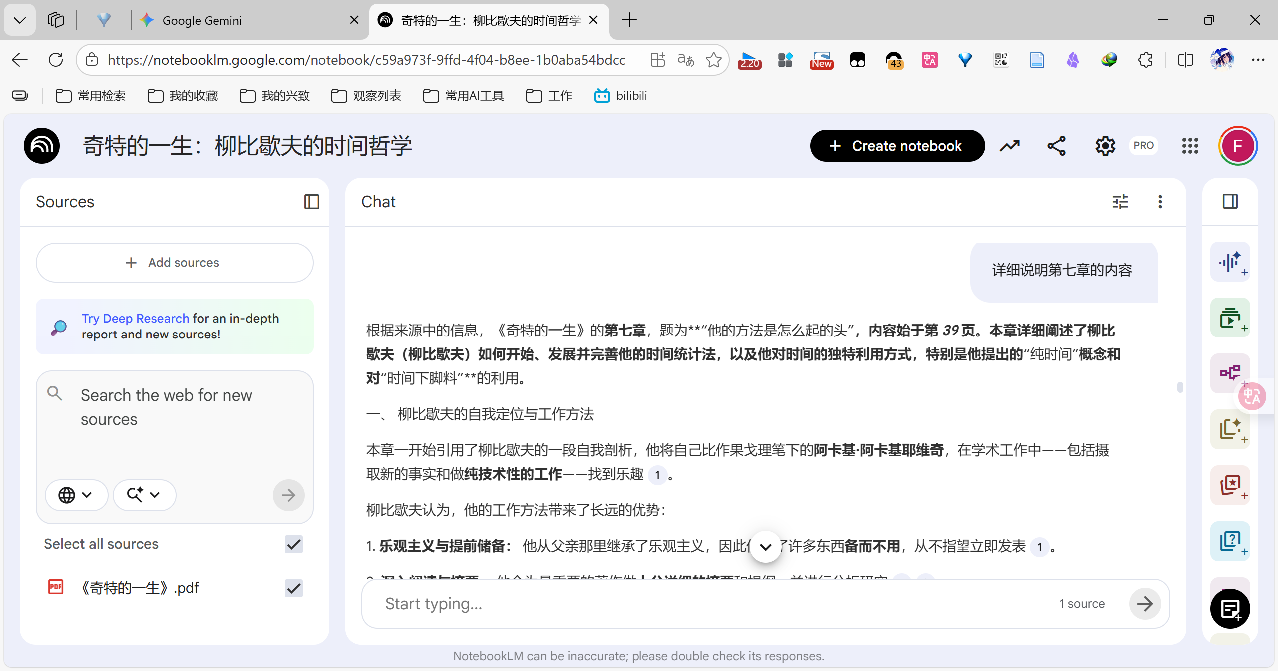Screen dimensions: 1278x671
Task: Click the notebook share icon
Action: pyautogui.click(x=1056, y=146)
